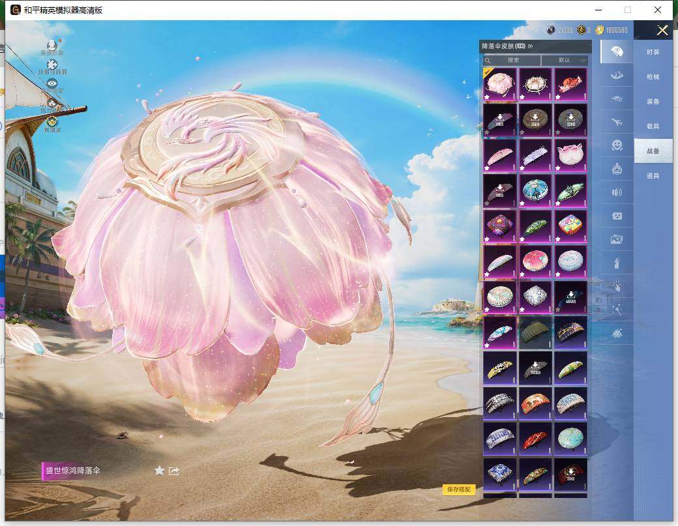Click the 搜索 search field
The width and height of the screenshot is (678, 526).
[512, 60]
